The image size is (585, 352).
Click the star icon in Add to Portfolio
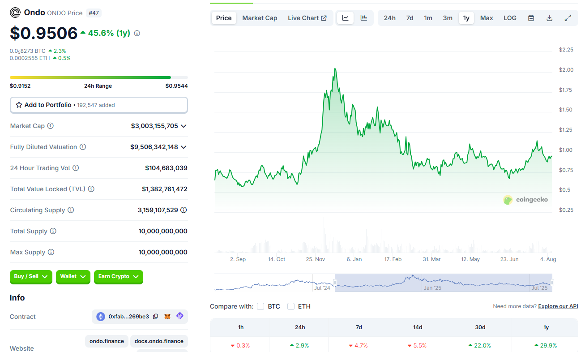[x=19, y=105]
